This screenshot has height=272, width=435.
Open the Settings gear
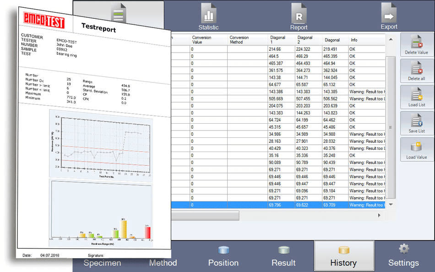coord(403,256)
